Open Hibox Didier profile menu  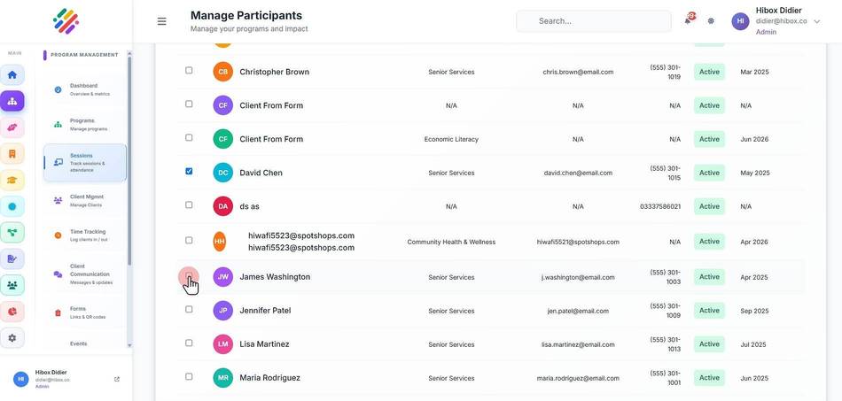[x=776, y=21]
